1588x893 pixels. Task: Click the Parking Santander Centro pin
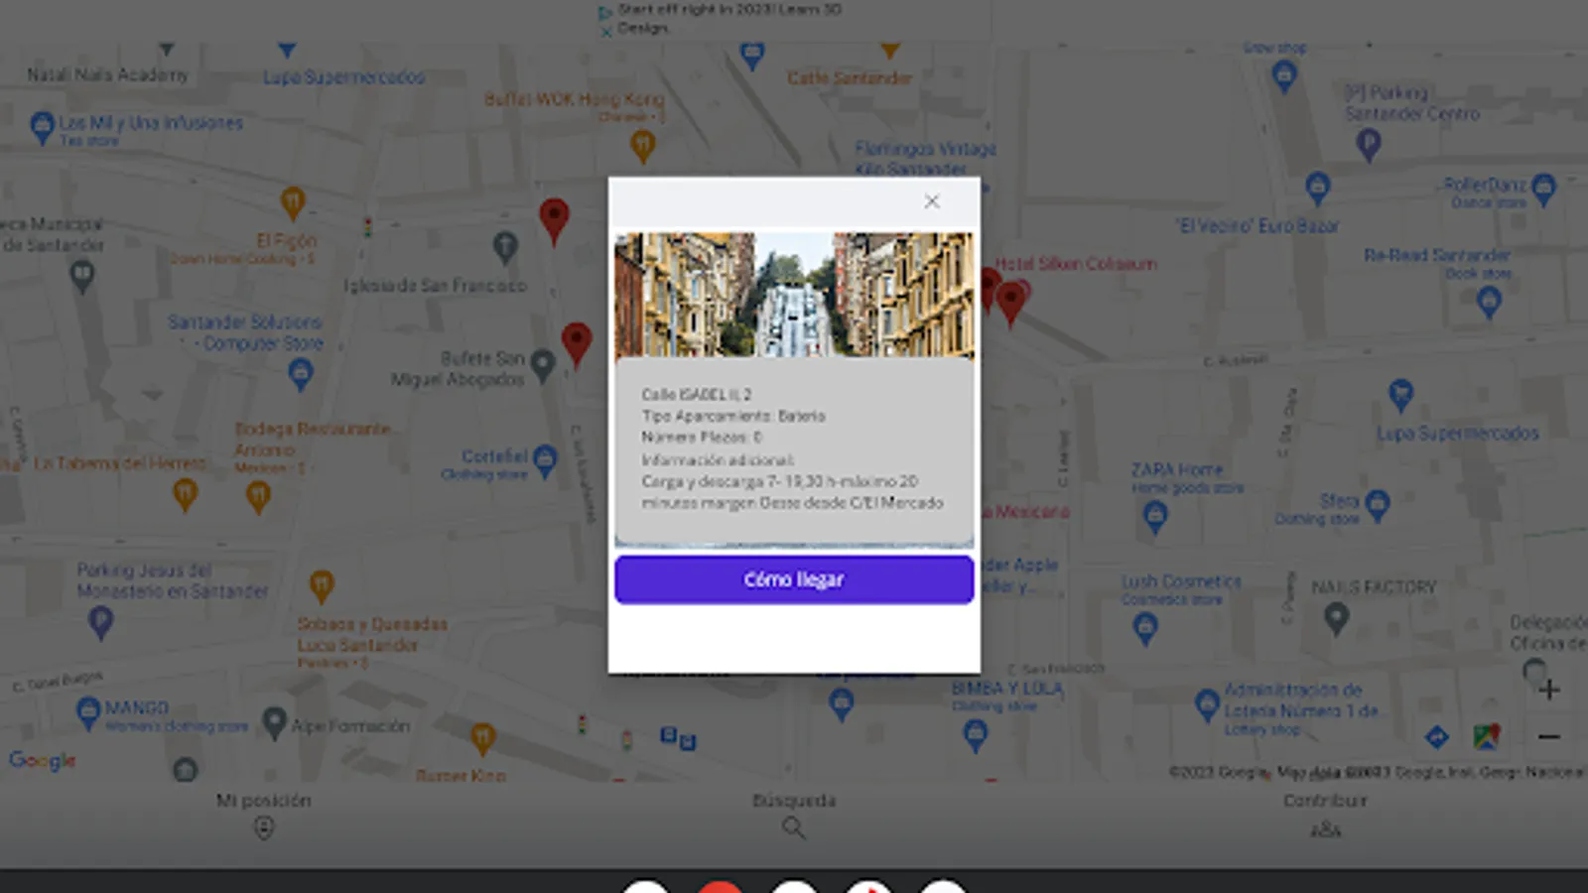(x=1369, y=145)
